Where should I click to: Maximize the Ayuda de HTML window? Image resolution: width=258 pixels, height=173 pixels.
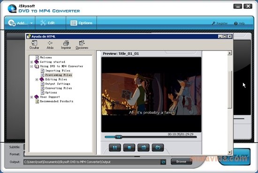tap(225, 36)
